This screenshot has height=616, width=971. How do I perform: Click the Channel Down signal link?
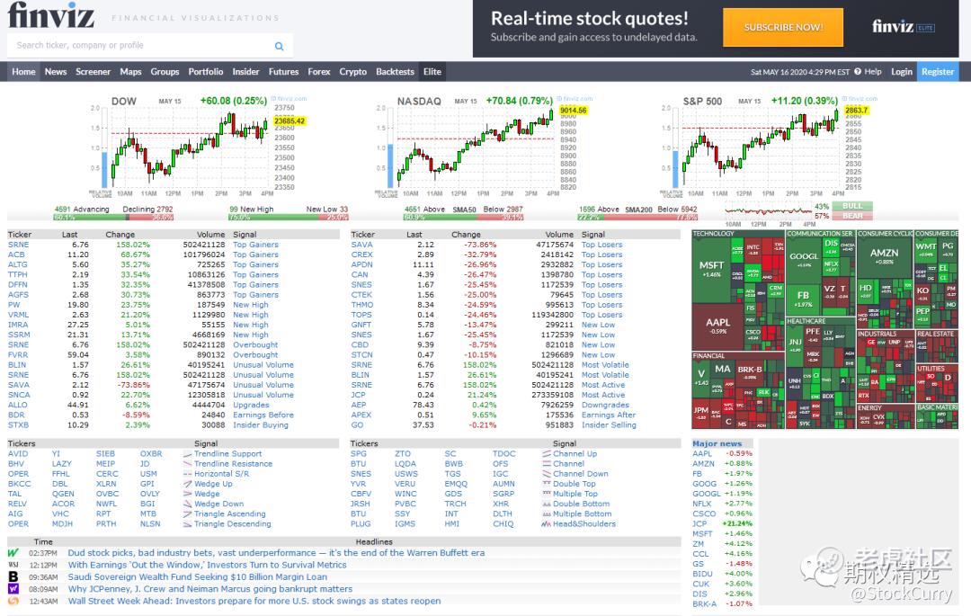point(580,474)
